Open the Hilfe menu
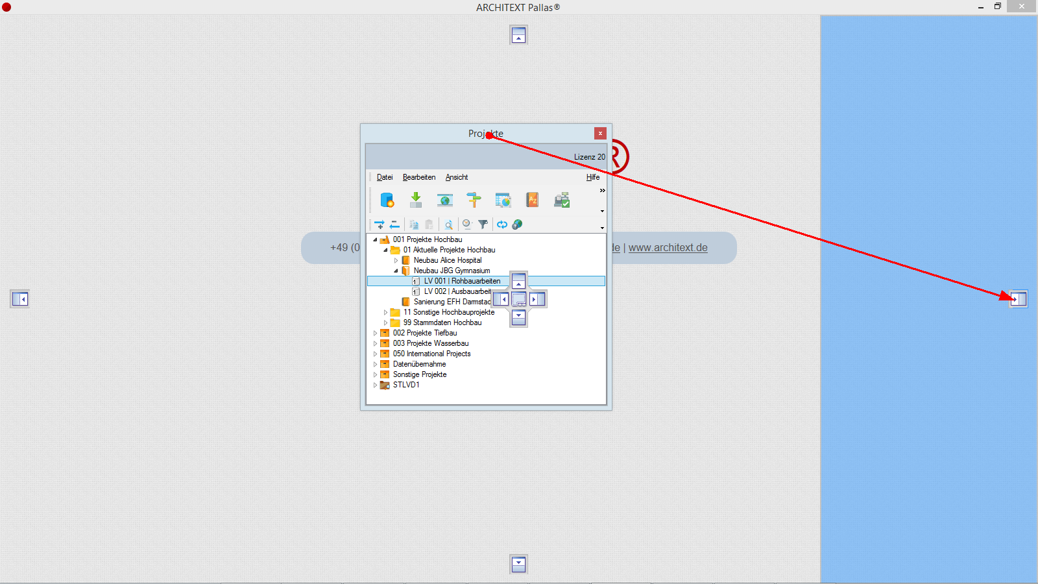The image size is (1038, 584). (x=593, y=177)
